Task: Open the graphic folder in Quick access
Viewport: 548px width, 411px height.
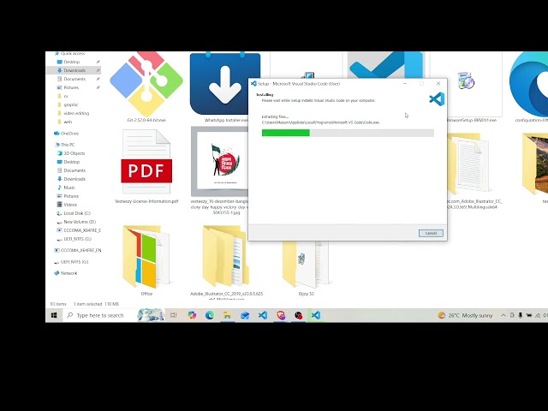Action: [x=71, y=104]
